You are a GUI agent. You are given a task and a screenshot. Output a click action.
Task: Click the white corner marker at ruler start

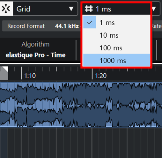[4, 73]
